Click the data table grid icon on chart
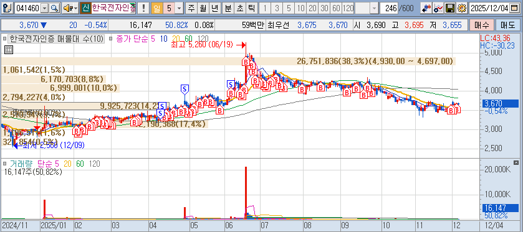 [x=9, y=50]
